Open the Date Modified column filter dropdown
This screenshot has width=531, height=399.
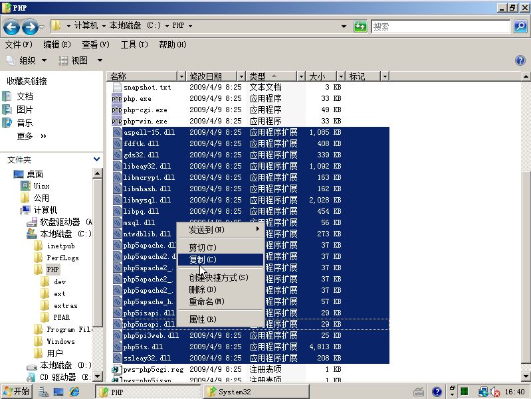click(x=241, y=77)
